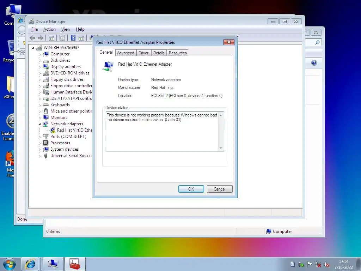Click OK in adapter Properties dialog
Image resolution: width=361 pixels, height=271 pixels.
tap(191, 189)
